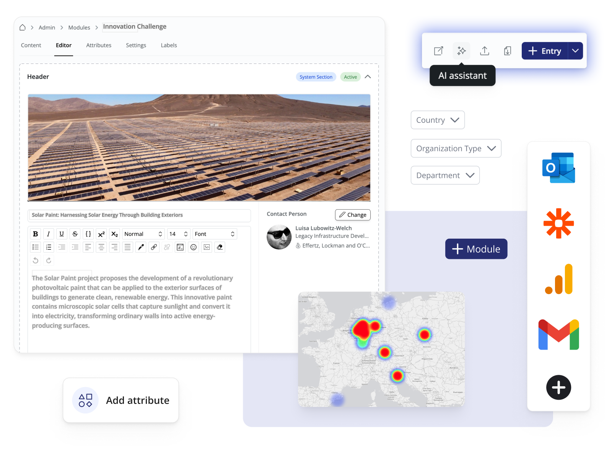Click the Add attribute button
The width and height of the screenshot is (612, 459).
tap(121, 400)
